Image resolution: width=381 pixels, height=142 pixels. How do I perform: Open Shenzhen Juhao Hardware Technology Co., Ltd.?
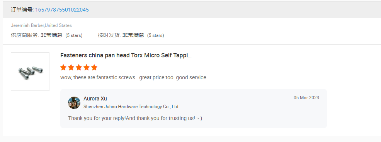tap(131, 107)
